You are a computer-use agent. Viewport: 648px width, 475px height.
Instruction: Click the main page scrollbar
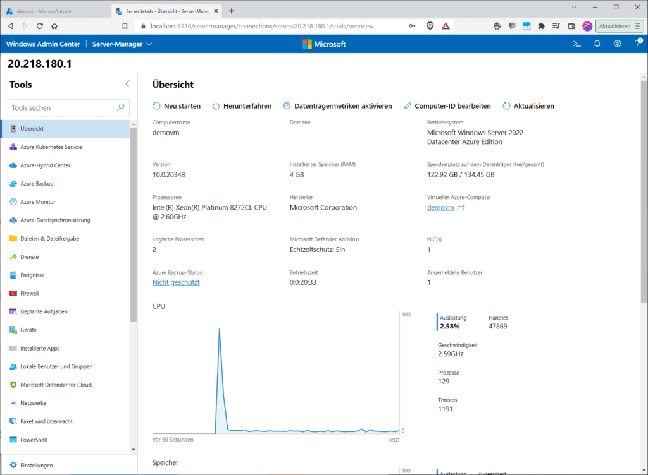(644, 192)
